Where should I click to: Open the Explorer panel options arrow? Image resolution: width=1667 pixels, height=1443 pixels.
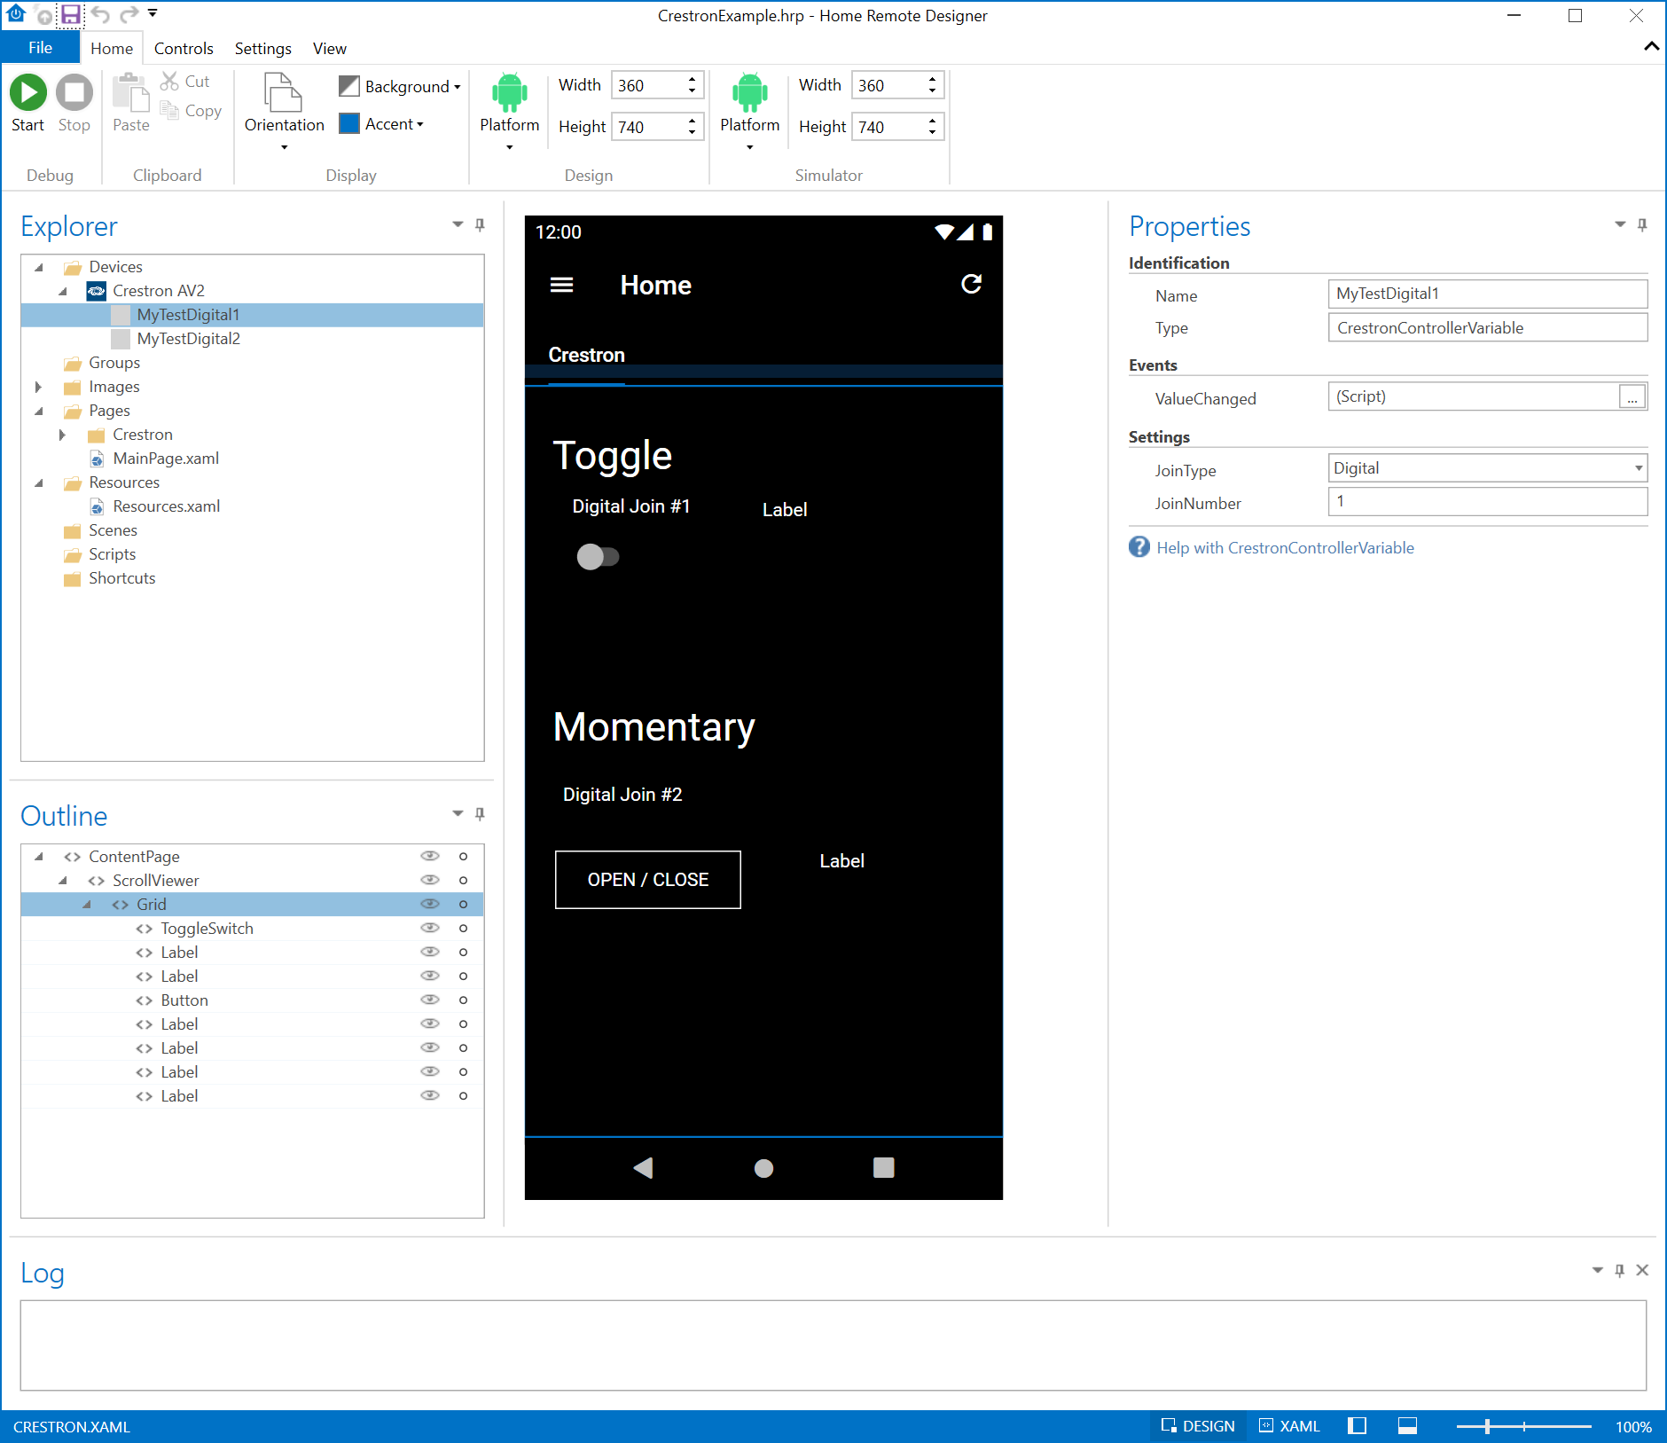point(458,224)
